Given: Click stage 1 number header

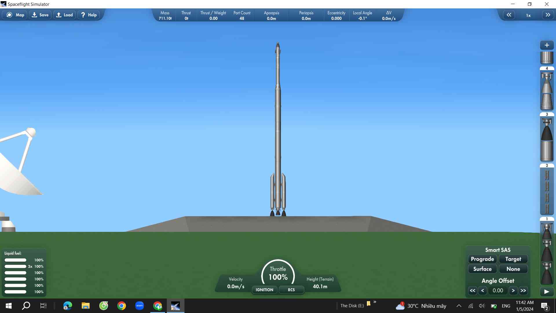Looking at the screenshot, I should point(547,219).
